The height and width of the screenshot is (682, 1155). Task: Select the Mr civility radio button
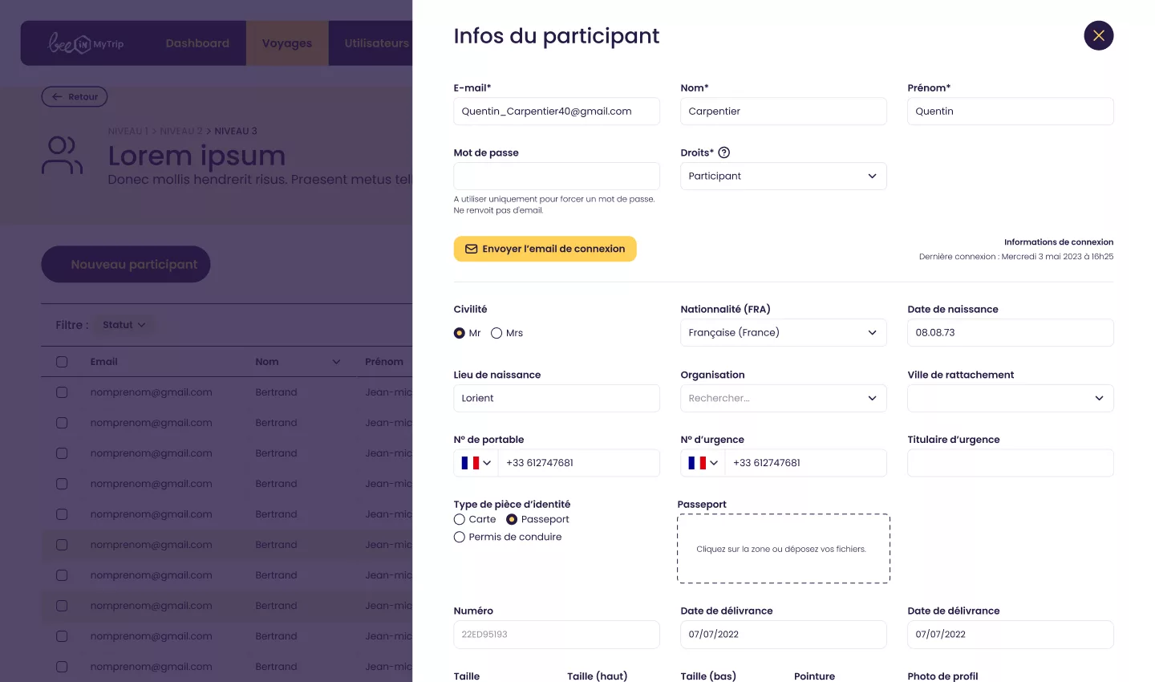(x=460, y=333)
